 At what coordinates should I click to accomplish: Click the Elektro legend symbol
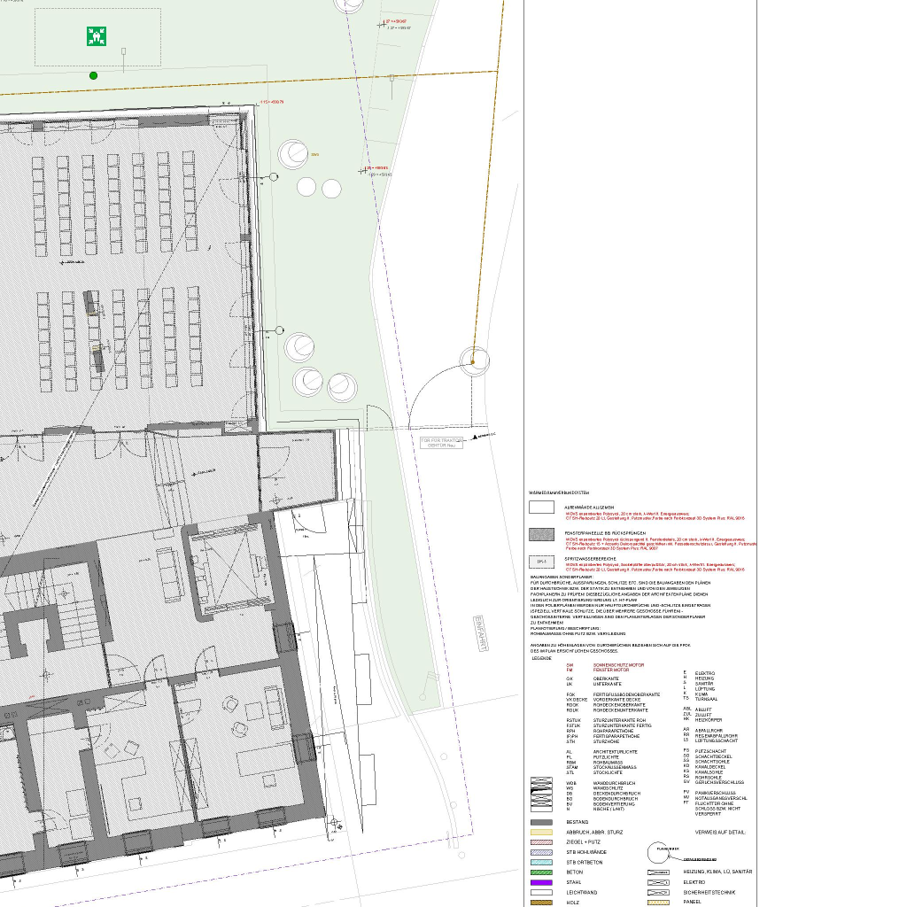coord(659,882)
